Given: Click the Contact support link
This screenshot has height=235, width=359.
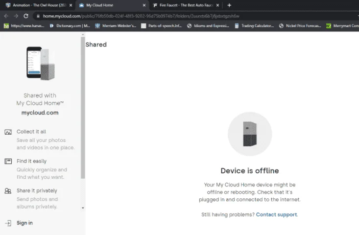Looking at the screenshot, I should 276,214.
